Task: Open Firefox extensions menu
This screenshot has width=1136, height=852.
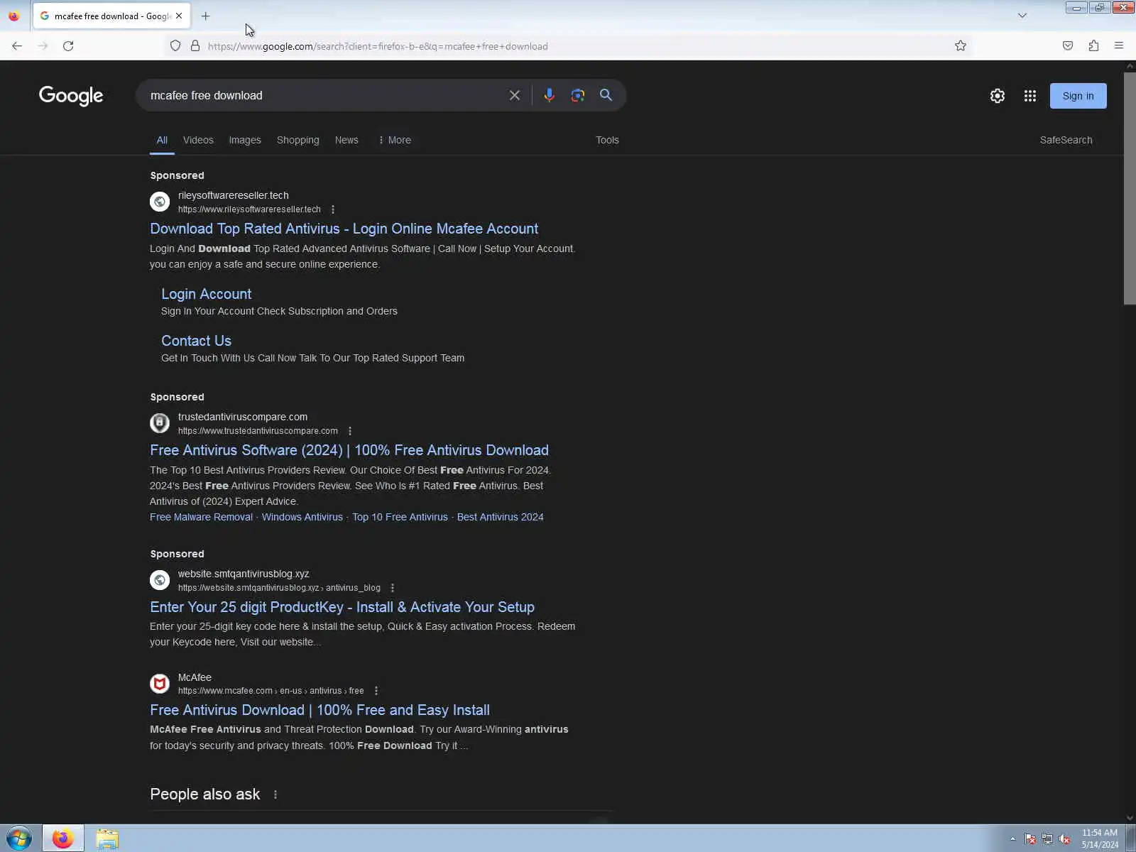Action: (1093, 46)
